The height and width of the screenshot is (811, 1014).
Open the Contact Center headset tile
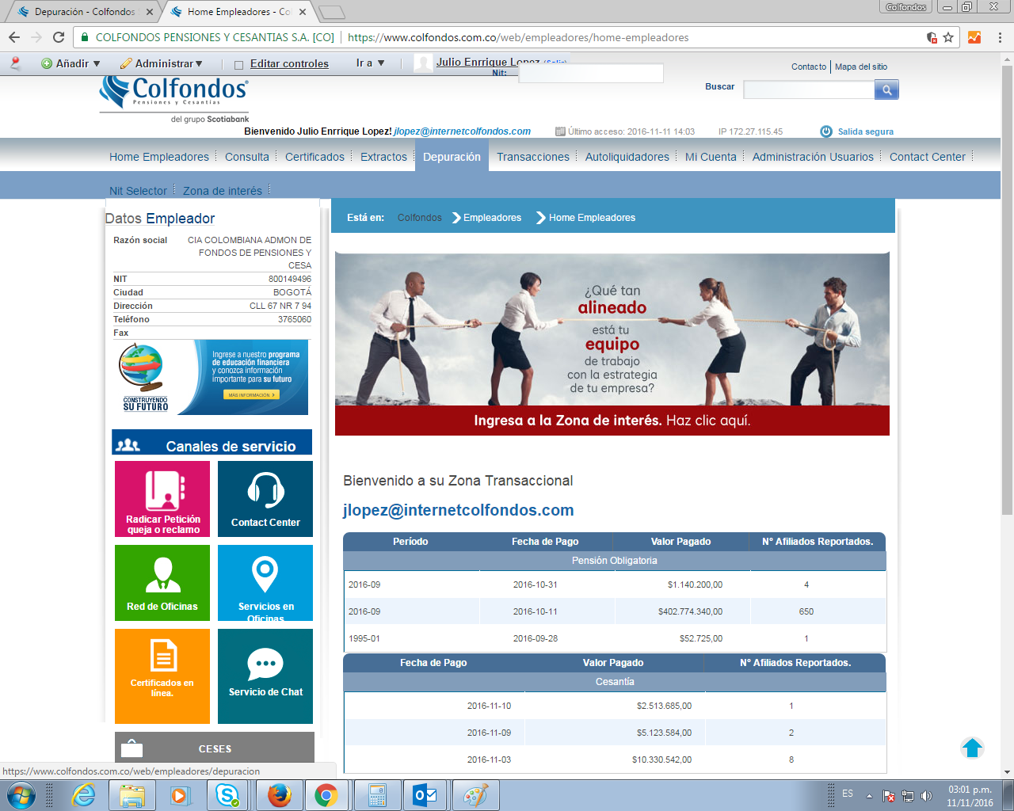pos(265,499)
